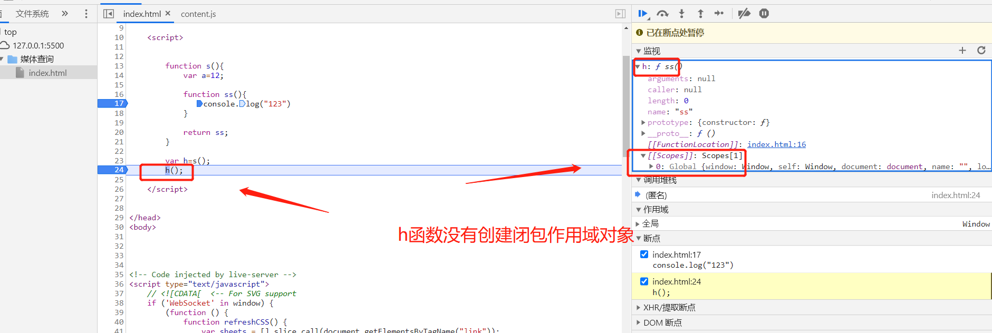Collapse the h: f ss() watch entry
Screen dimensions: 992x333
click(638, 66)
